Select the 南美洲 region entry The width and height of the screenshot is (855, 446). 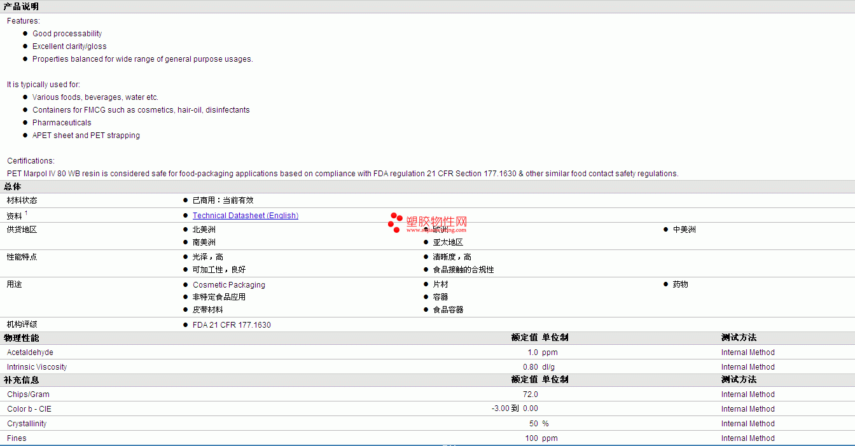coord(204,242)
